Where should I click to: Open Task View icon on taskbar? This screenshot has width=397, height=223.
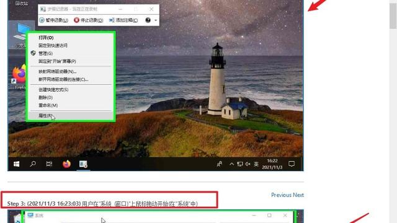(x=49, y=164)
